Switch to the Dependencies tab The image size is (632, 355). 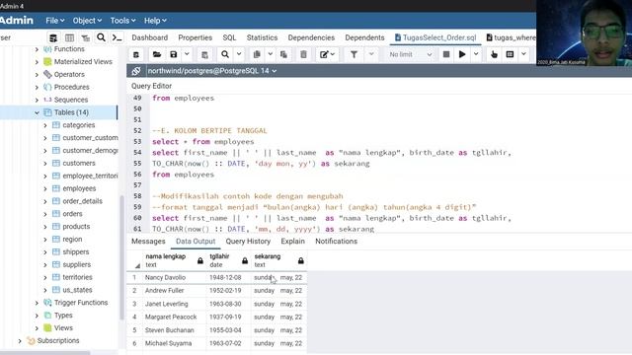pos(311,37)
